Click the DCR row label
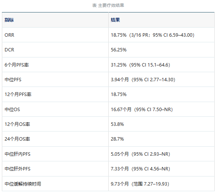Screen dimensions: 217x195 9,50
